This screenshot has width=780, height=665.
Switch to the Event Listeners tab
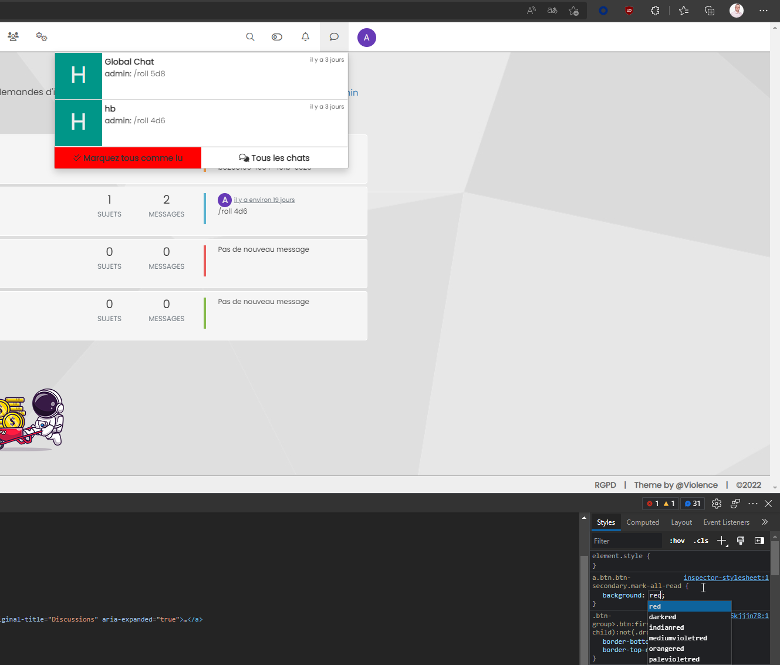point(726,522)
